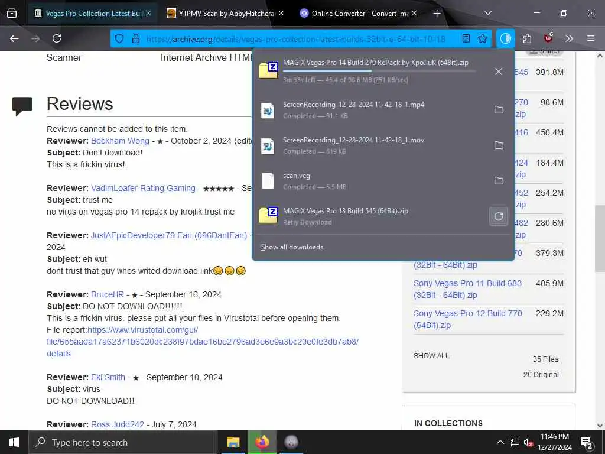Close the Vegas Pro Collection tab
The image size is (605, 454).
(x=148, y=13)
